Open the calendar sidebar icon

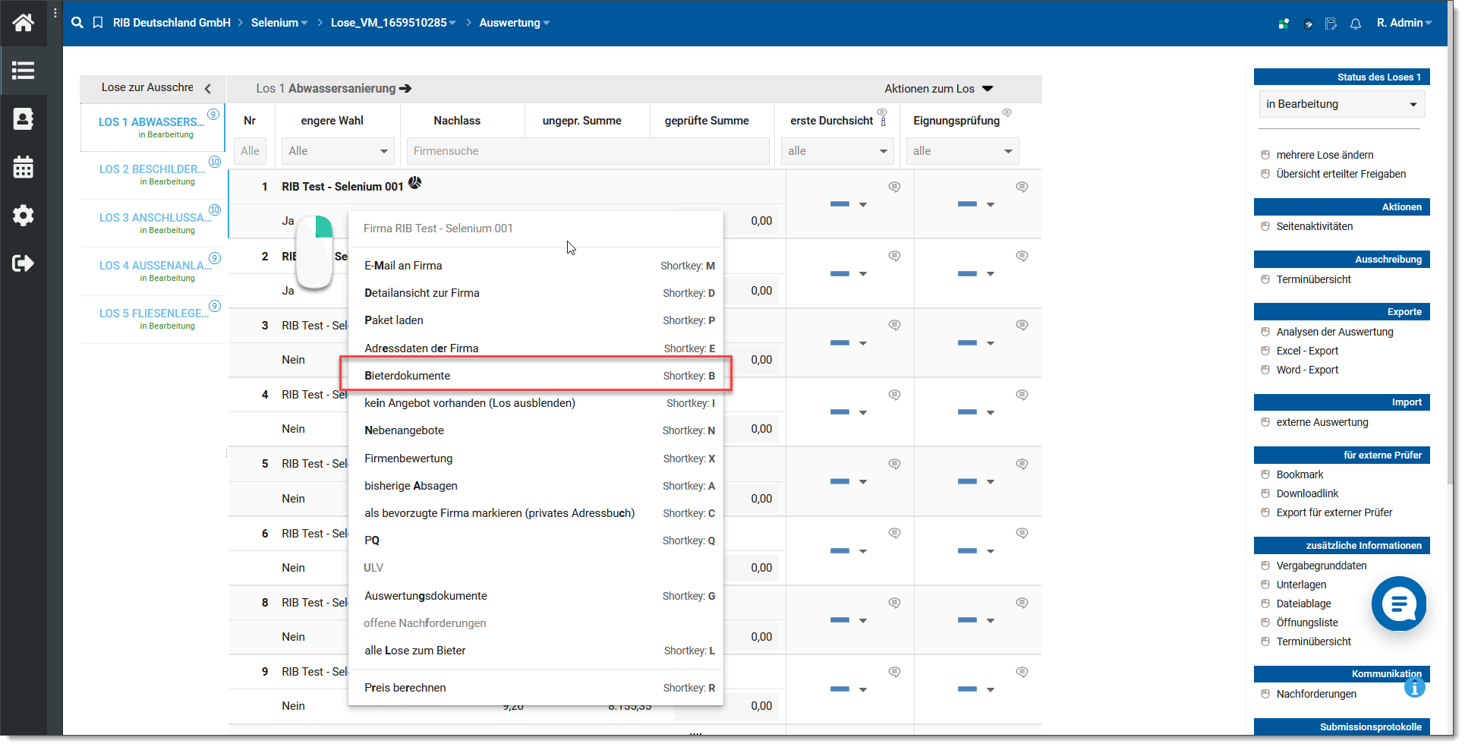click(x=23, y=167)
